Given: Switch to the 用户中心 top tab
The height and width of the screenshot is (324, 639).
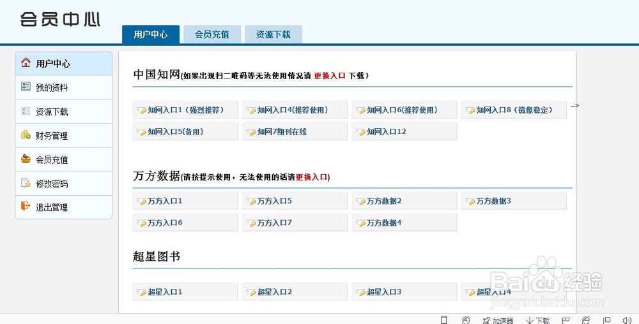Looking at the screenshot, I should pyautogui.click(x=151, y=34).
